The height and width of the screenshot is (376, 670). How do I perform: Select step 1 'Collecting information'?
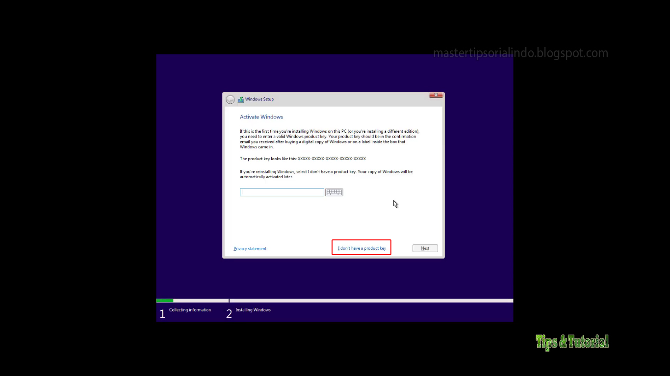[x=190, y=309]
